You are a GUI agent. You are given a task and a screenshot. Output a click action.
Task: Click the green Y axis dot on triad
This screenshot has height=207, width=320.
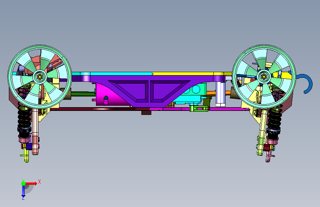[x=24, y=183]
